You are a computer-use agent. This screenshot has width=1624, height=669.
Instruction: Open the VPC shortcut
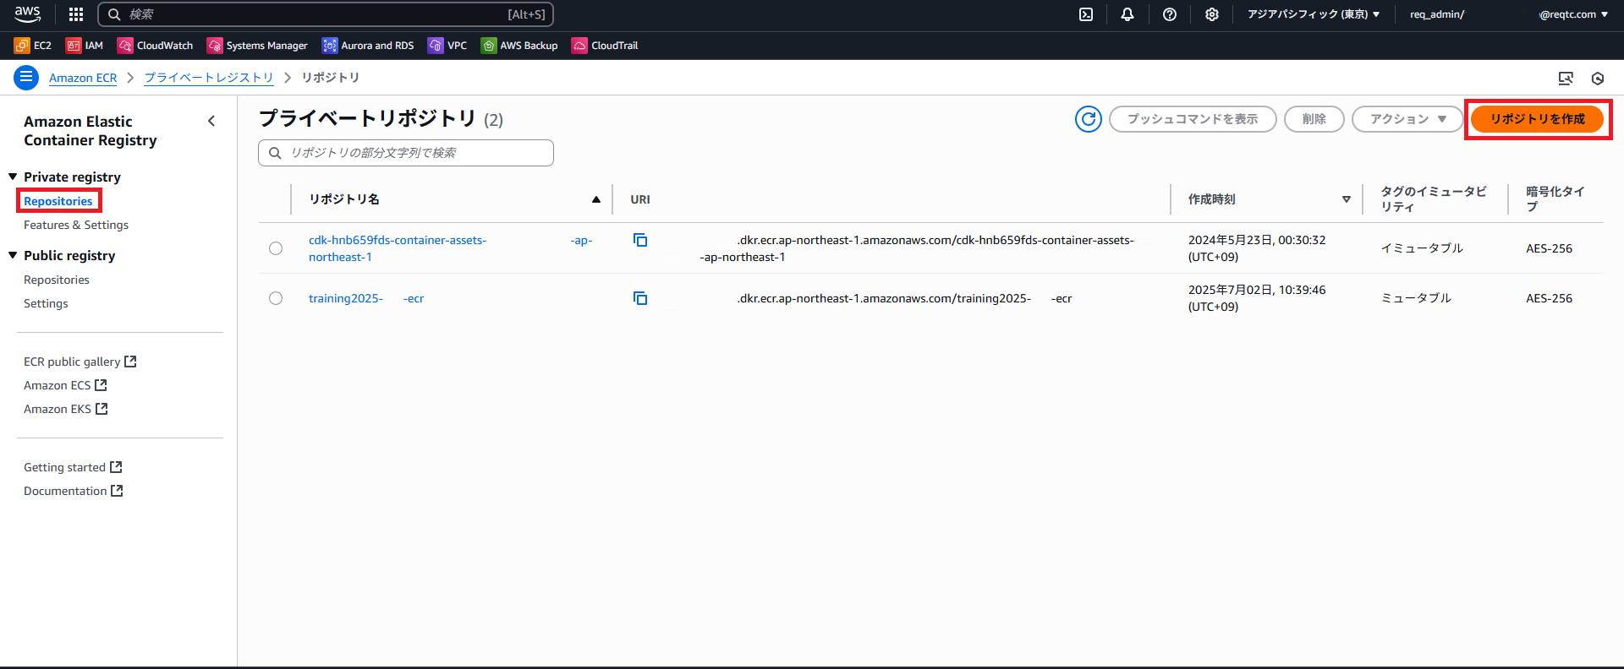pyautogui.click(x=447, y=46)
